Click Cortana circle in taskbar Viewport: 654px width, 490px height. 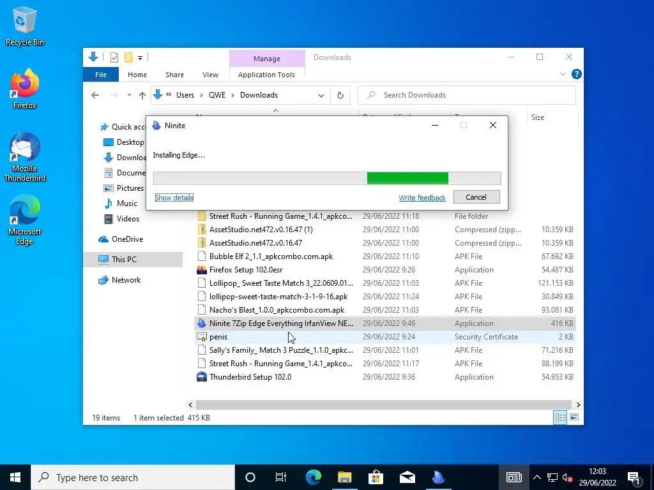point(250,477)
